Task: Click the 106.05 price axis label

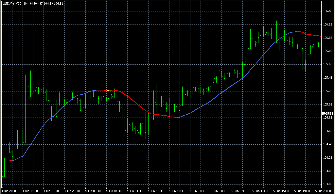Action: [327, 38]
